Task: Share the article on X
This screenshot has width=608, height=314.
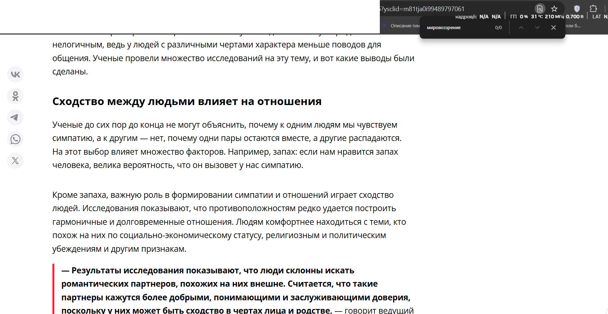Action: (x=15, y=161)
